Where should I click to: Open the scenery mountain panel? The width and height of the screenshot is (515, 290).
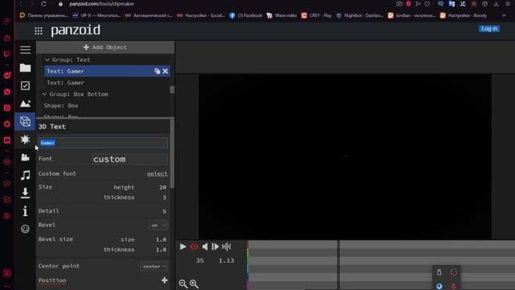tap(25, 104)
